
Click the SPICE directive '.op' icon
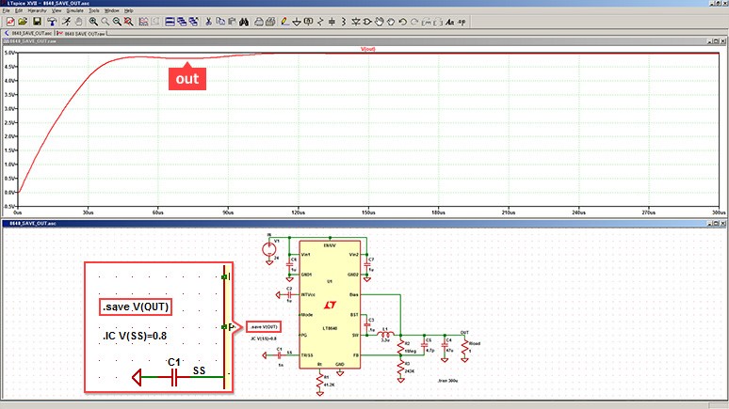[462, 21]
